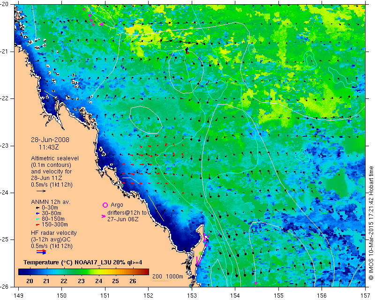This screenshot has width=375, height=300.
Task: Click the 1000m isobath label
Action: [174, 276]
